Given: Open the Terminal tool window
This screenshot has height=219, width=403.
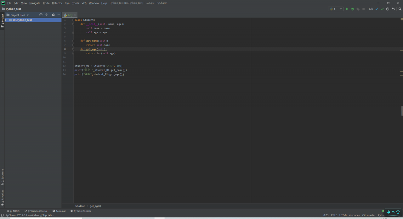Looking at the screenshot, I should [59, 211].
